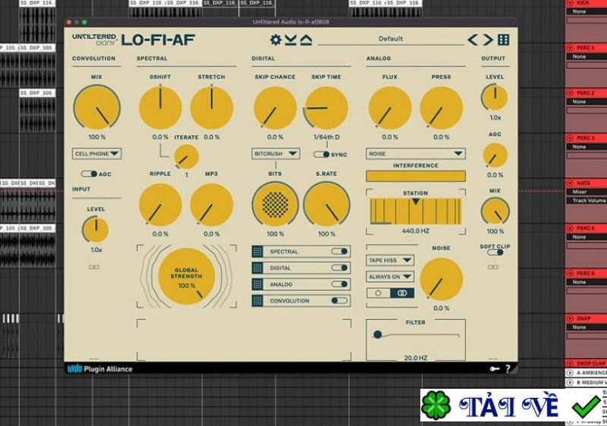
Task: Click the Analog row grid handle icon
Action: click(x=257, y=284)
